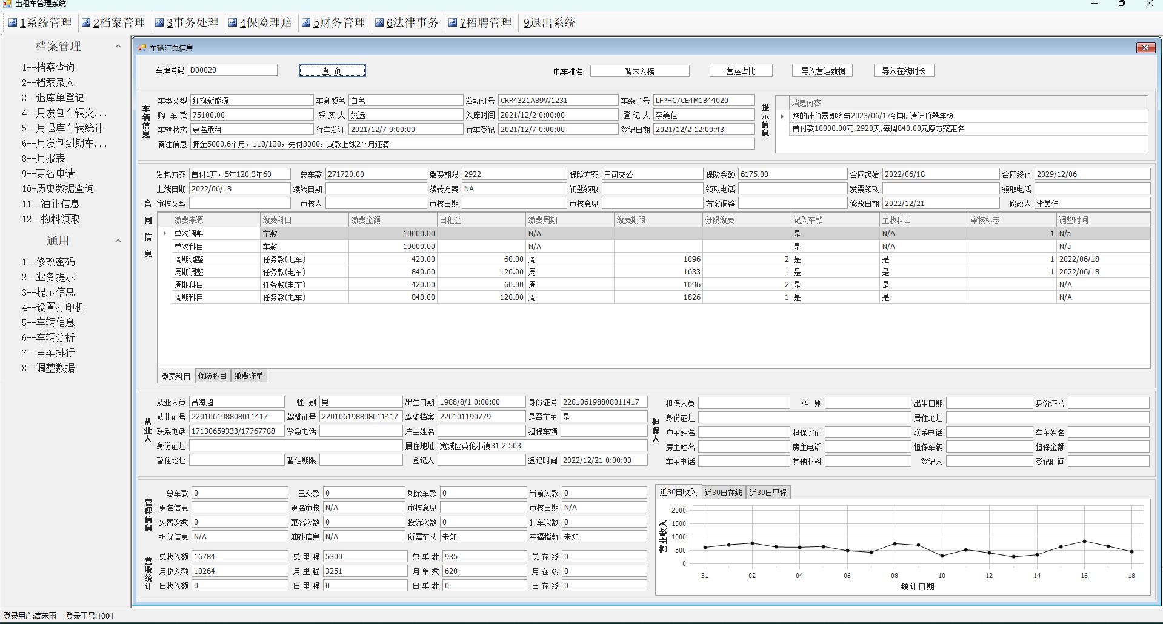Click the application icon in the title bar

pyautogui.click(x=7, y=4)
